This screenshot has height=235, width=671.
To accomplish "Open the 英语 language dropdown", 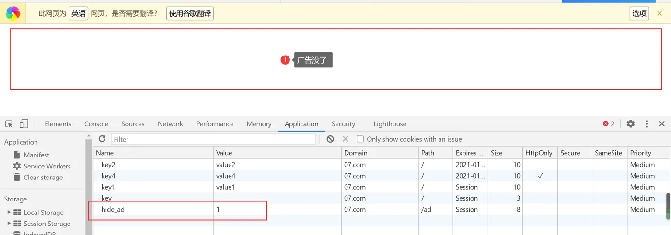I will (x=78, y=13).
